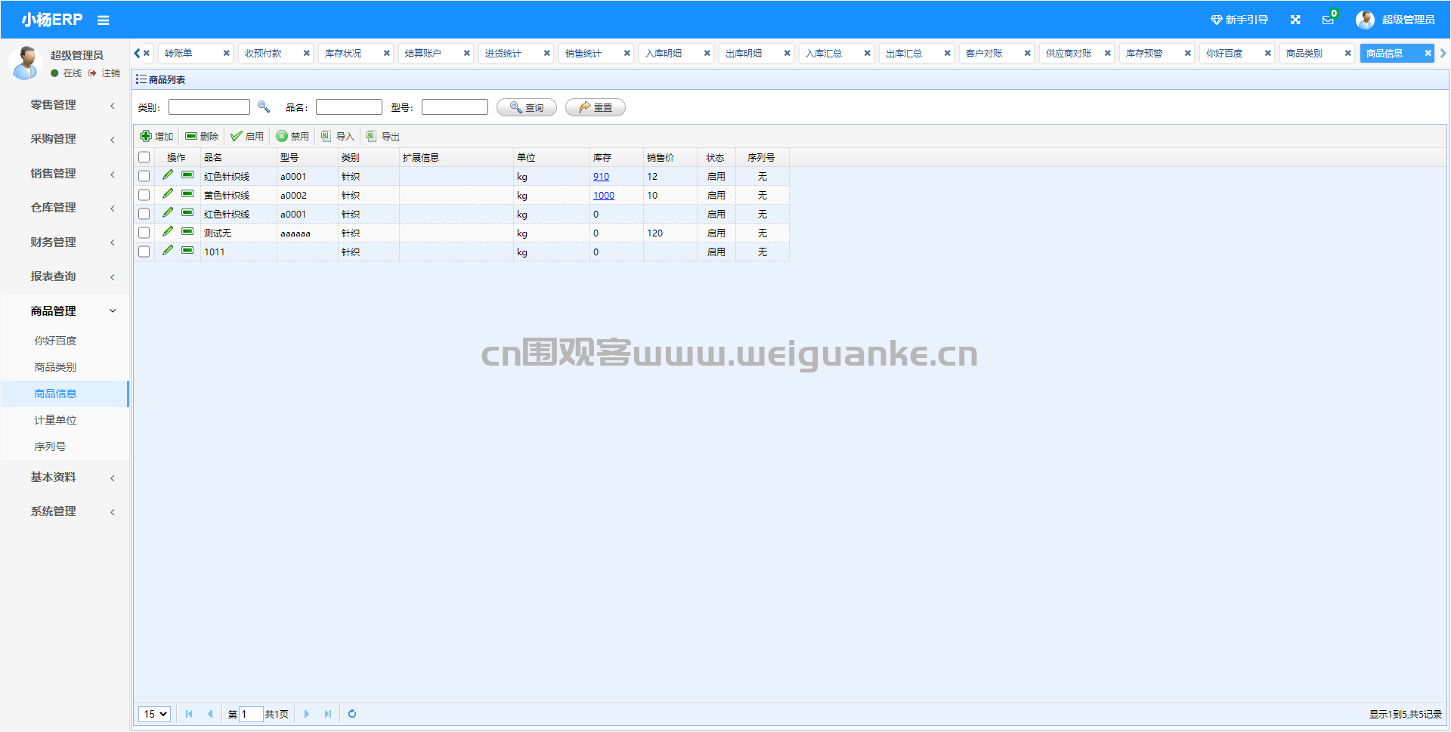The height and width of the screenshot is (732, 1451).
Task: Edit the 黄色针织线 row with pencil icon
Action: click(x=168, y=194)
